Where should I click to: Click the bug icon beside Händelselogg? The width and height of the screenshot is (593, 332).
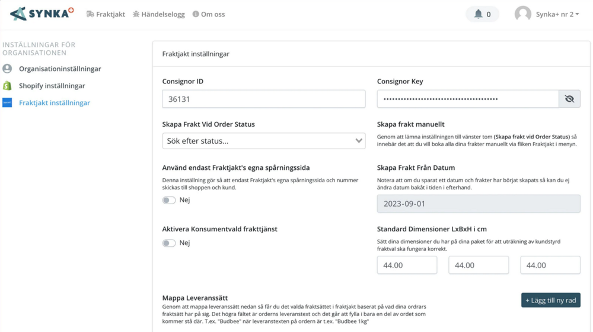click(136, 14)
